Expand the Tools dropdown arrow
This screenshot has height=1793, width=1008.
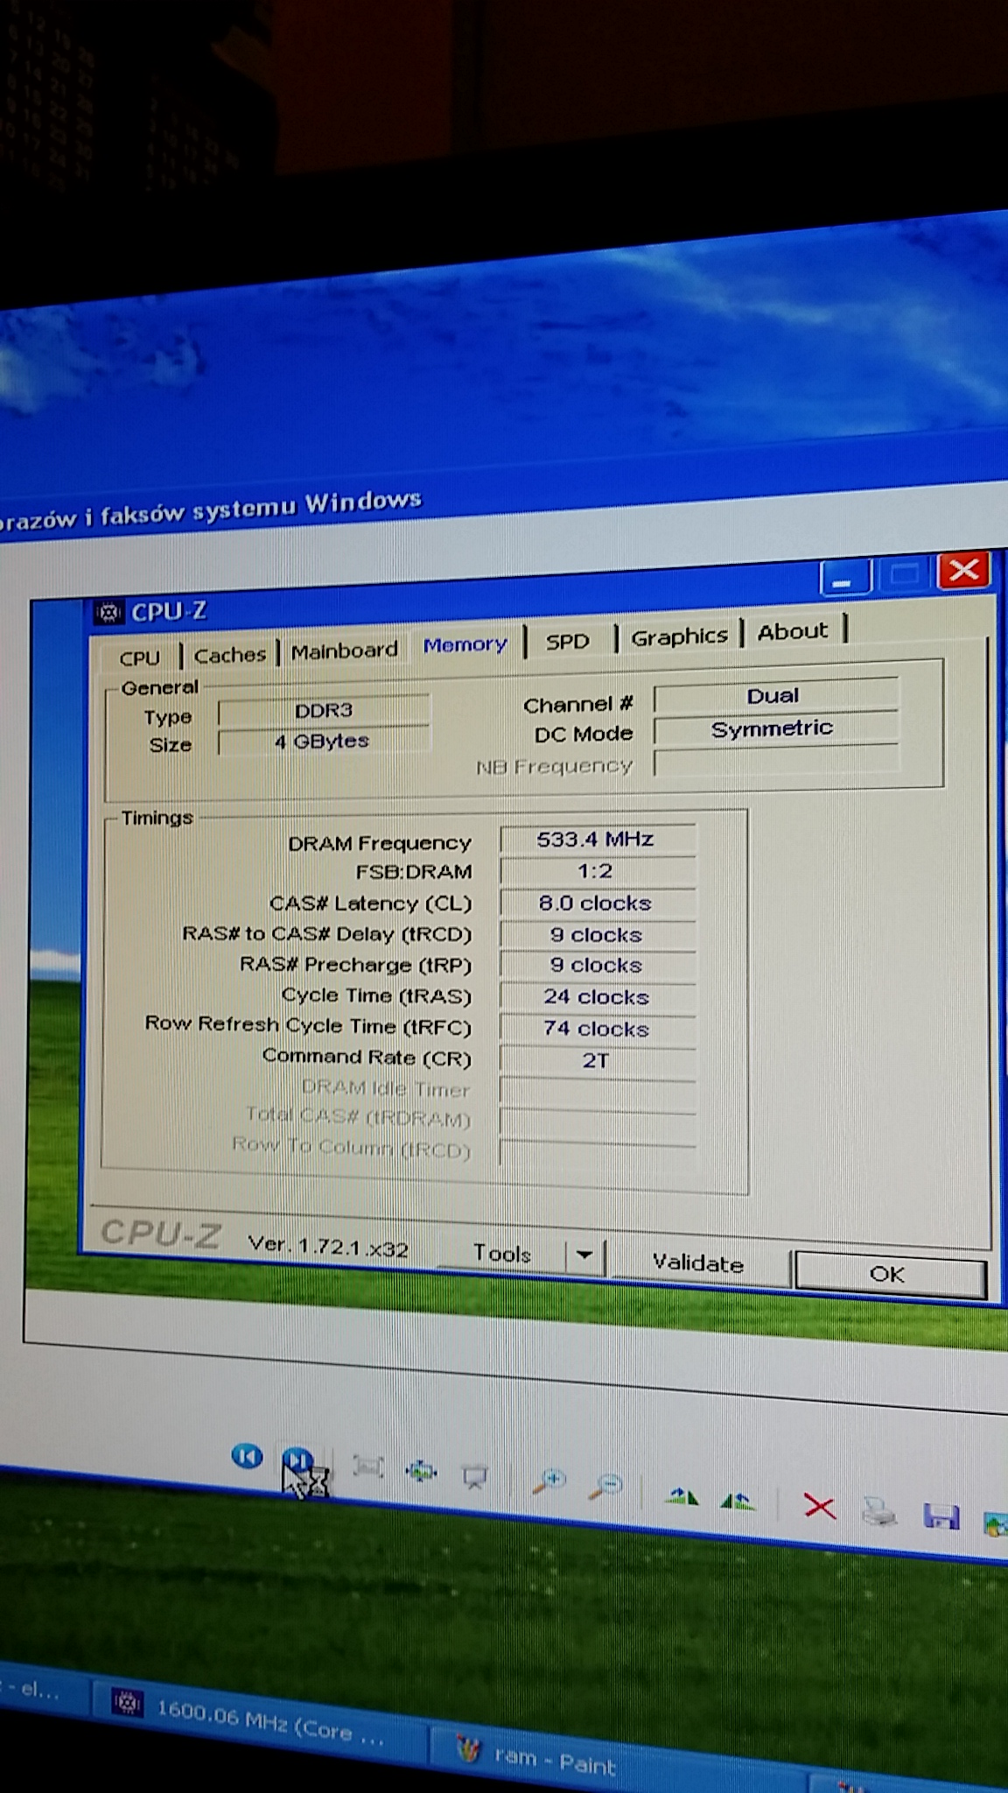tap(584, 1255)
